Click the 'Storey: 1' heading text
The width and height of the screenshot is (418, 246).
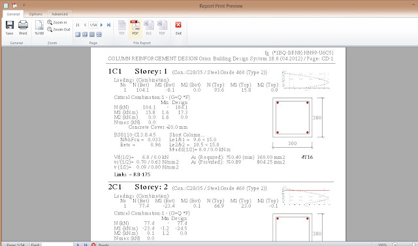point(151,72)
